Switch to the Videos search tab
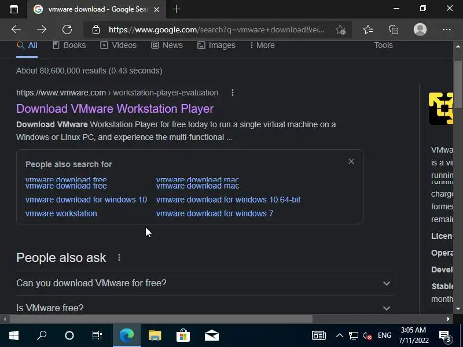The width and height of the screenshot is (463, 347). [x=118, y=45]
